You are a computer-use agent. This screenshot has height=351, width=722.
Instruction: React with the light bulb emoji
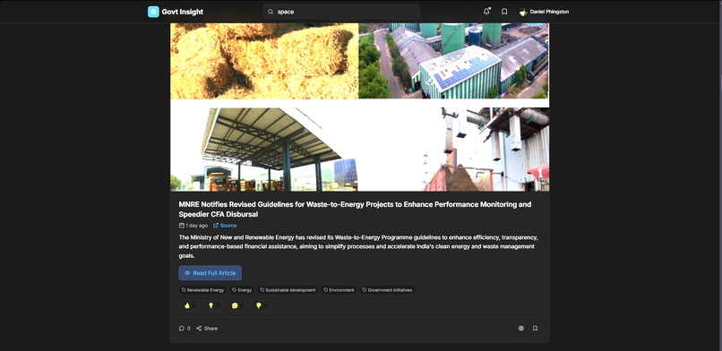click(213, 305)
